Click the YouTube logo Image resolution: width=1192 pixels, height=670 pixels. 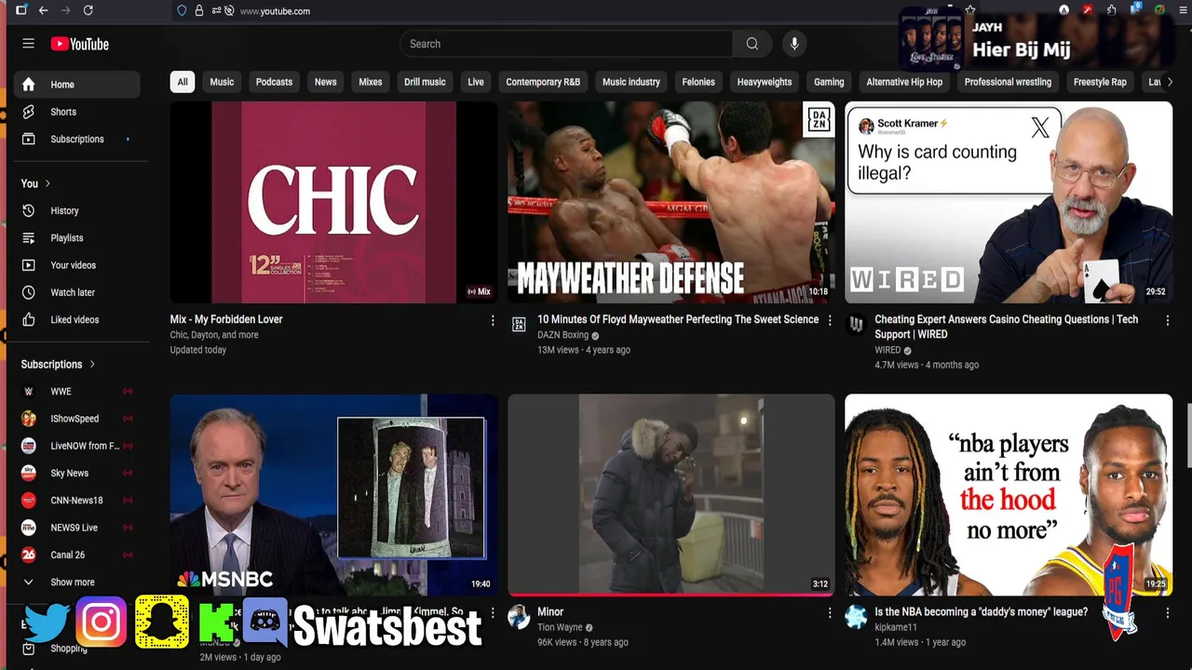pos(80,44)
